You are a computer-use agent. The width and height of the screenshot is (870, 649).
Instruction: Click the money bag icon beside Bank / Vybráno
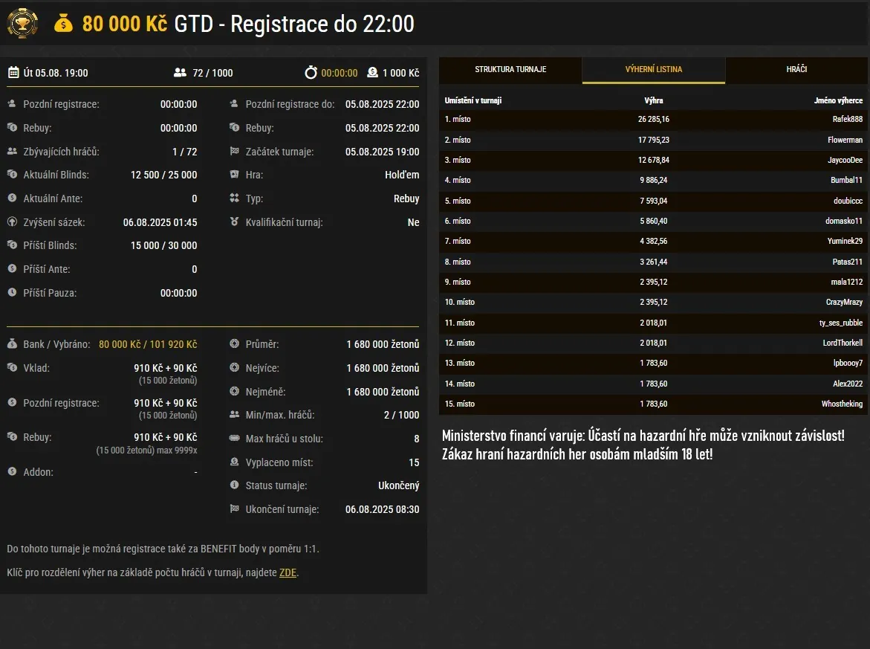(12, 344)
